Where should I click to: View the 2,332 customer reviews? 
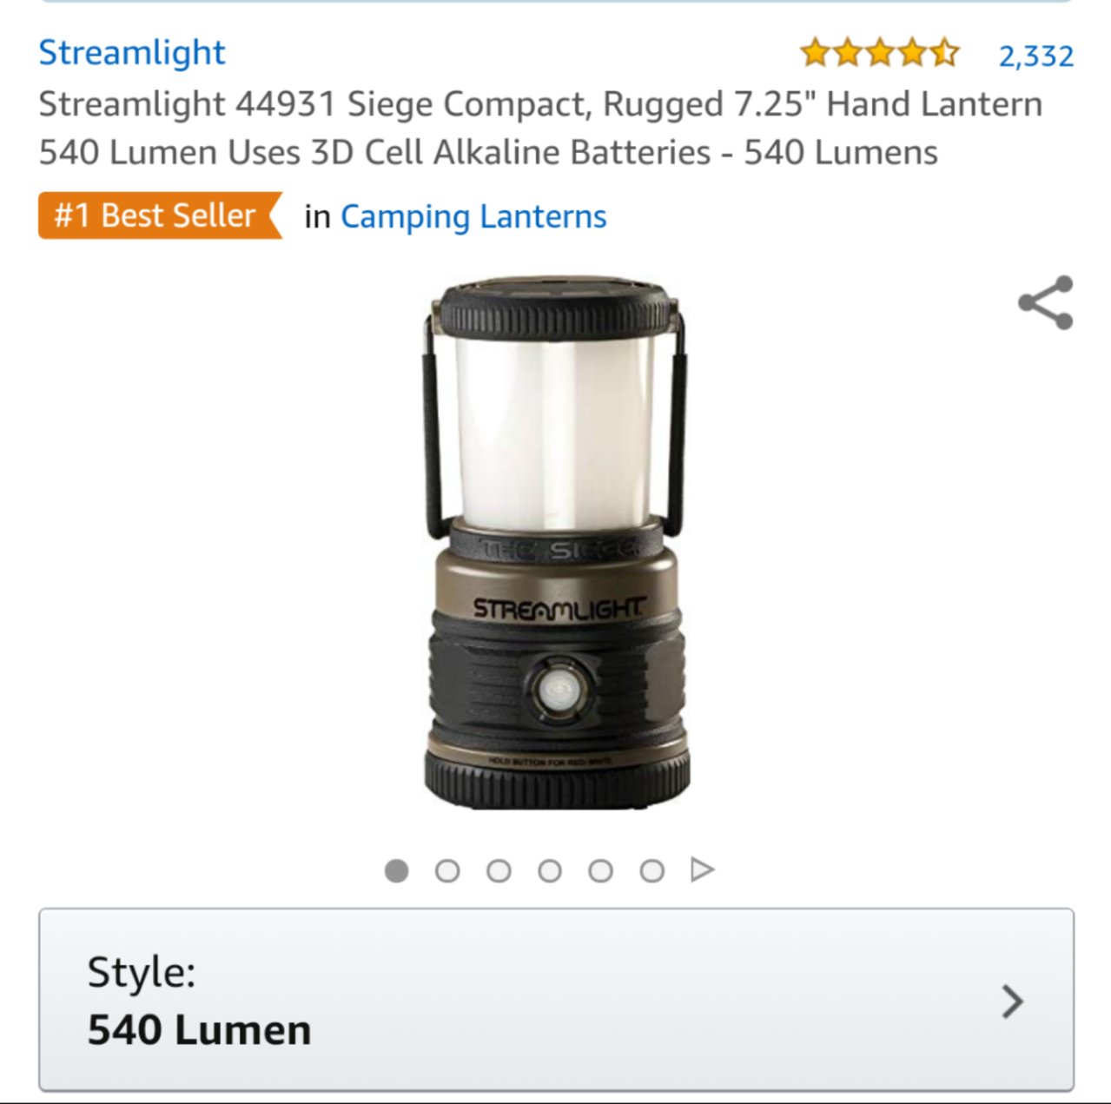pos(1035,56)
